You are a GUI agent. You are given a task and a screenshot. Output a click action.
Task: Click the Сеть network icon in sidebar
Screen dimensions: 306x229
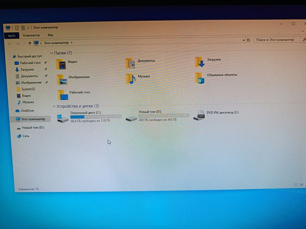point(19,136)
